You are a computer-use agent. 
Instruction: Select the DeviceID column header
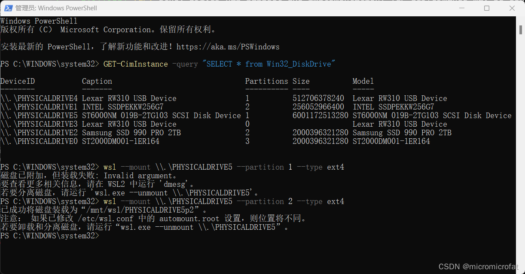[x=18, y=81]
